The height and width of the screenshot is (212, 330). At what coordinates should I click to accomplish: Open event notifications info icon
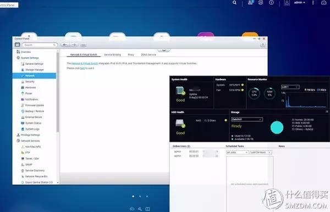pos(271,3)
